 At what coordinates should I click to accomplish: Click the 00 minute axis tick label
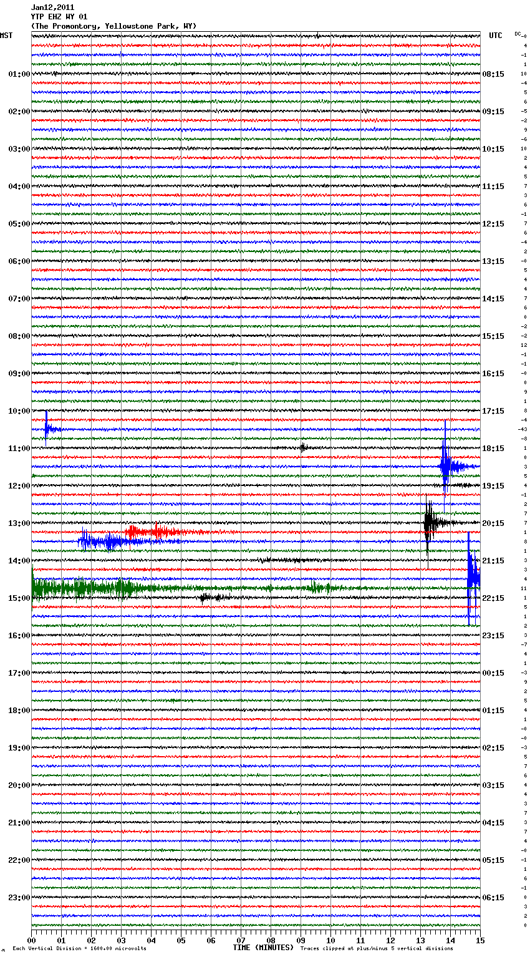pos(31,940)
